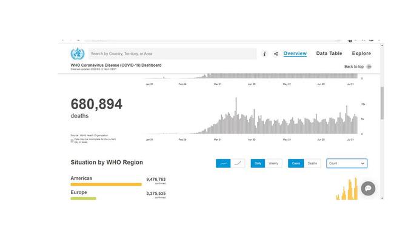Image resolution: width=408 pixels, height=230 pixels.
Task: Toggle region chart to Cases
Action: point(296,163)
